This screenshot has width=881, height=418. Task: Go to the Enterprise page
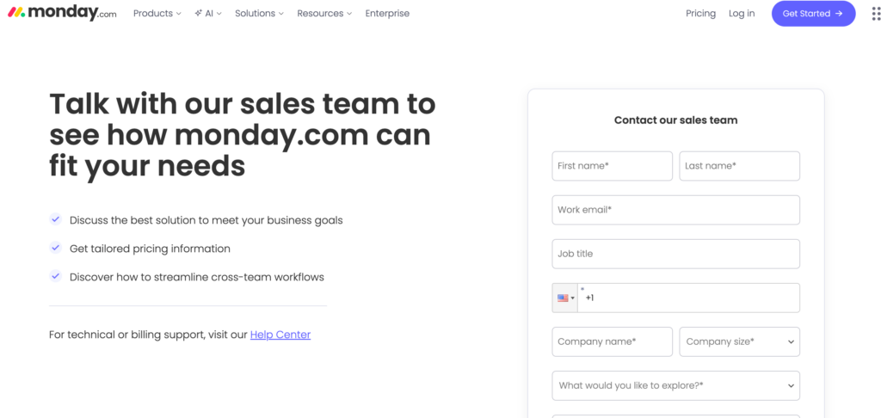pyautogui.click(x=387, y=14)
